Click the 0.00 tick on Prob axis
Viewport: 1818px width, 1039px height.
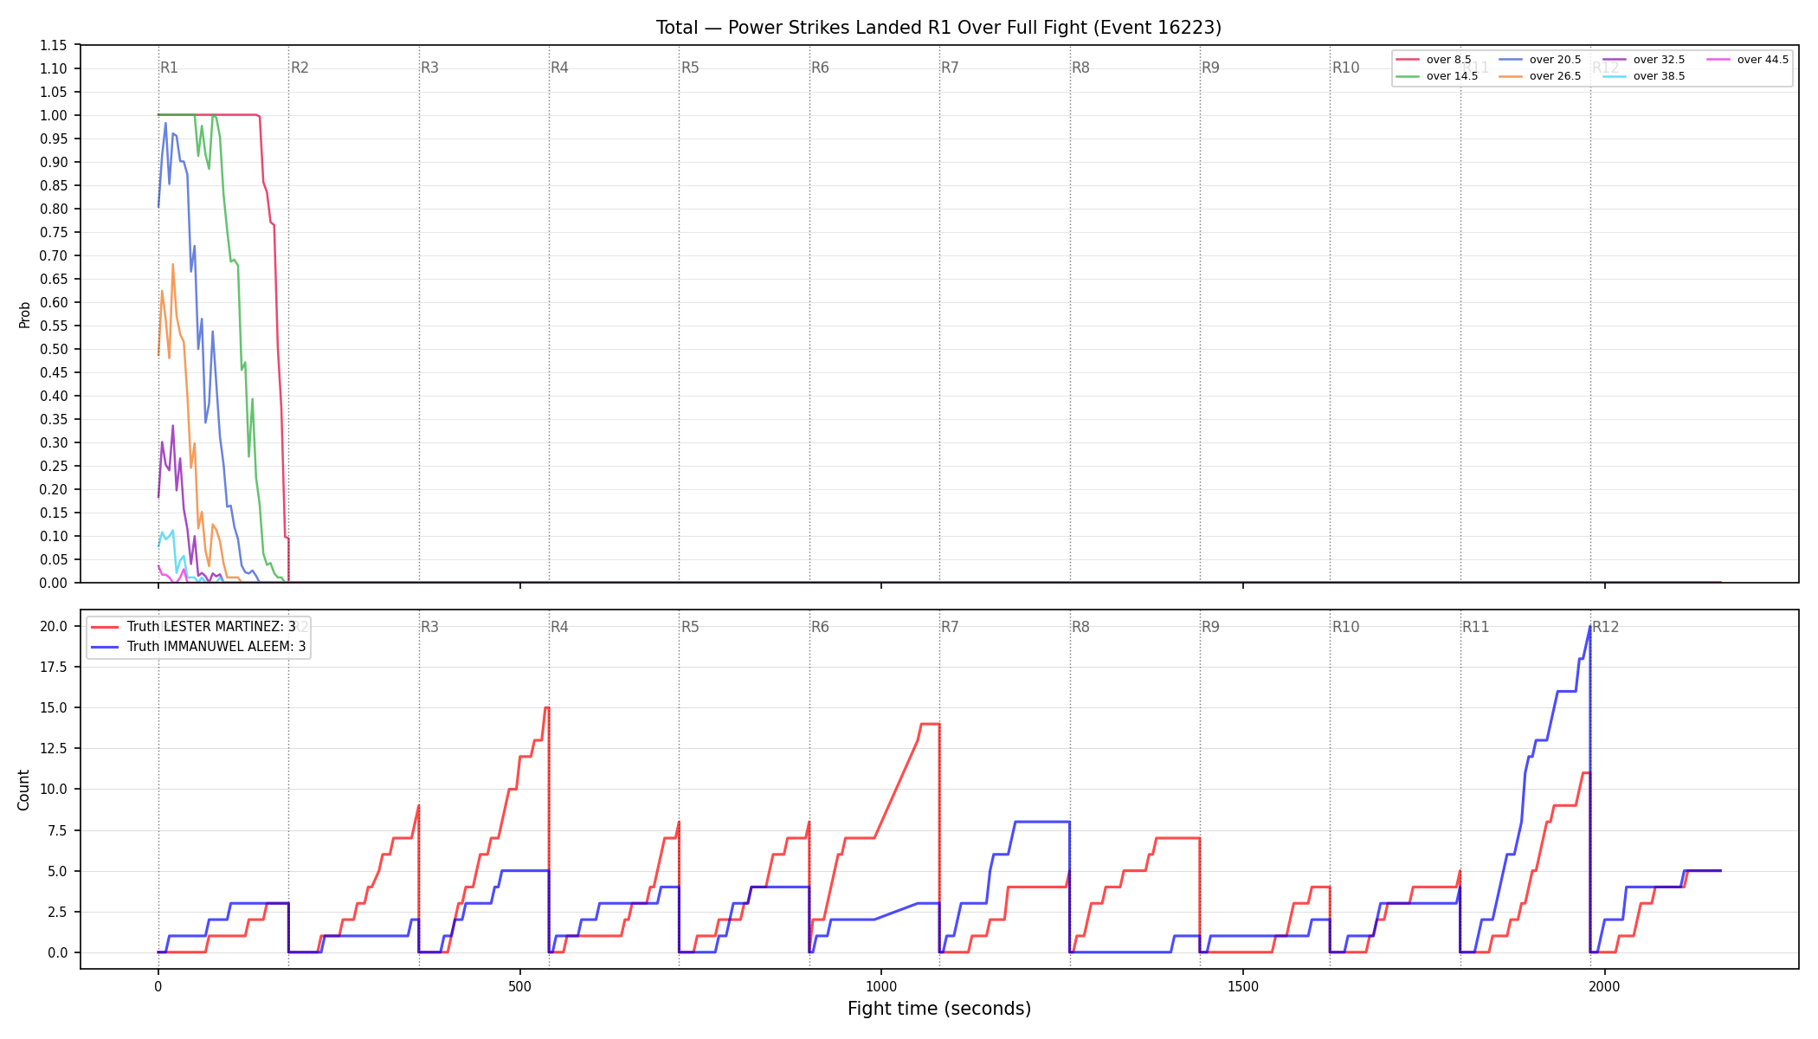(54, 583)
